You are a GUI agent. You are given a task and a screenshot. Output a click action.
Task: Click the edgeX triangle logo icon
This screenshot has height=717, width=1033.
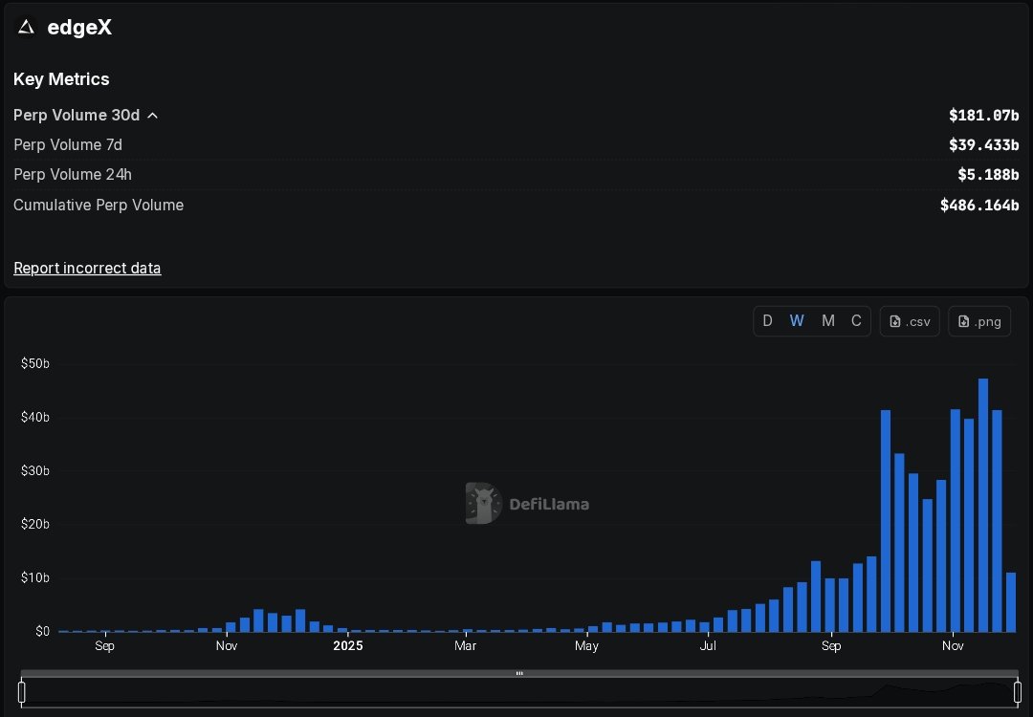click(x=24, y=27)
